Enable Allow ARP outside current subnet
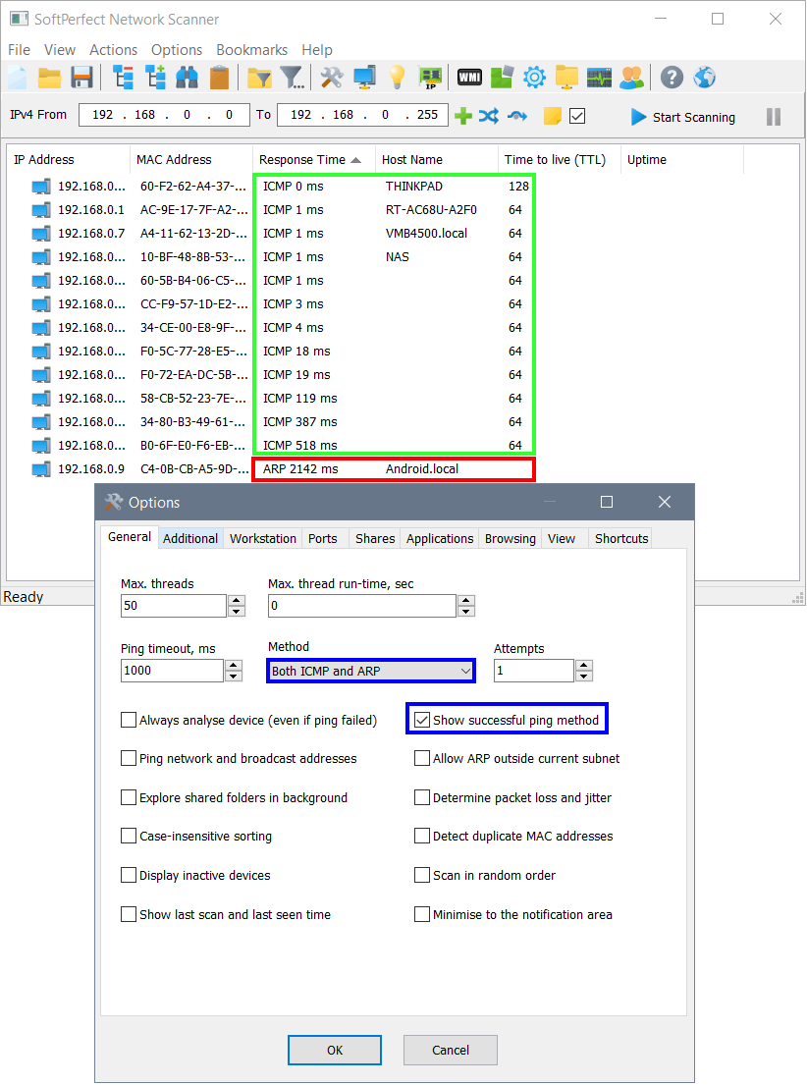Viewport: 807px width, 1085px height. click(x=421, y=758)
